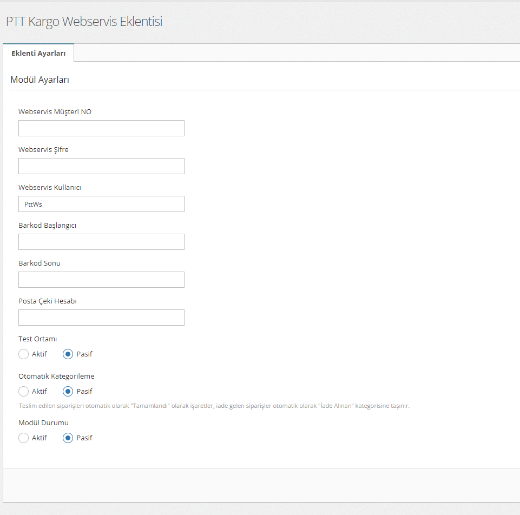
Task: Focus the Posta Çeki Hesabı input
Action: [x=101, y=318]
